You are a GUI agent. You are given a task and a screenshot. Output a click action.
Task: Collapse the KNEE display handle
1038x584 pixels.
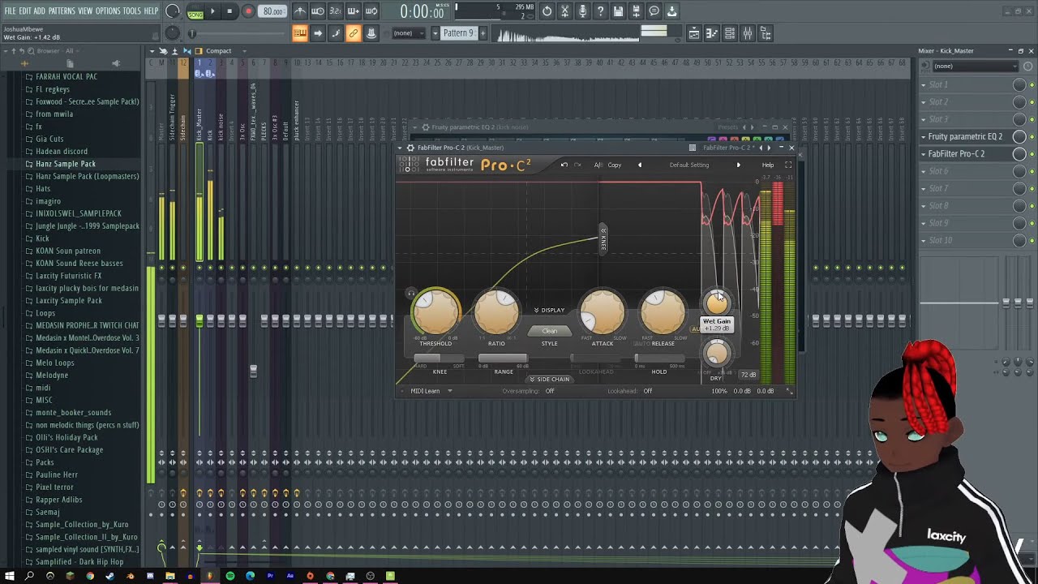tap(603, 238)
